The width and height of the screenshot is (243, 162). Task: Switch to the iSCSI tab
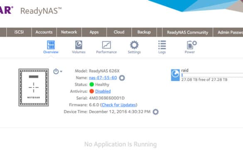19,32
